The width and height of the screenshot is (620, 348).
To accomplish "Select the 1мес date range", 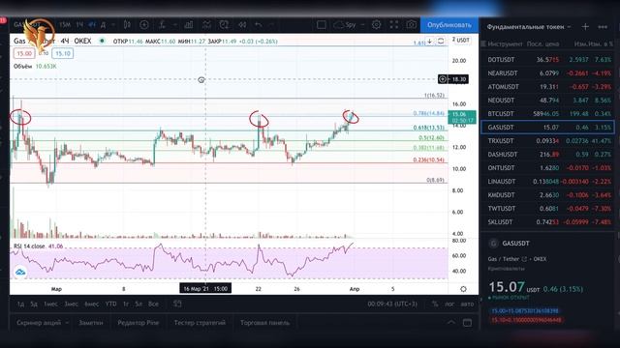I will tap(50, 304).
